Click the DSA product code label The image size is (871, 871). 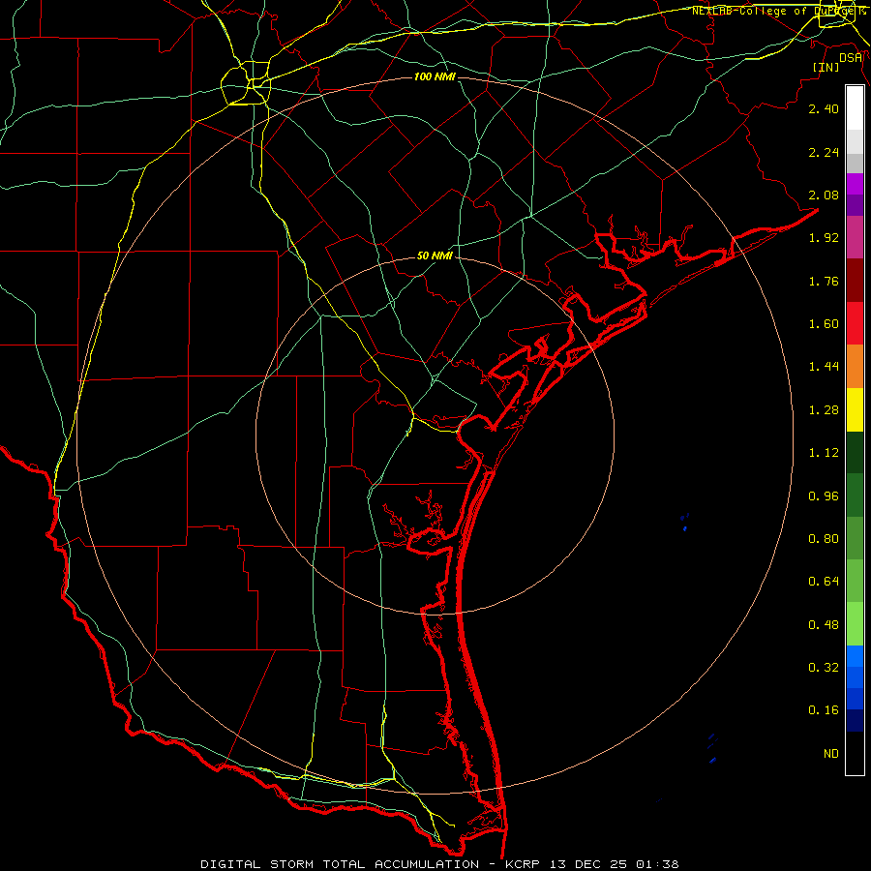[851, 58]
